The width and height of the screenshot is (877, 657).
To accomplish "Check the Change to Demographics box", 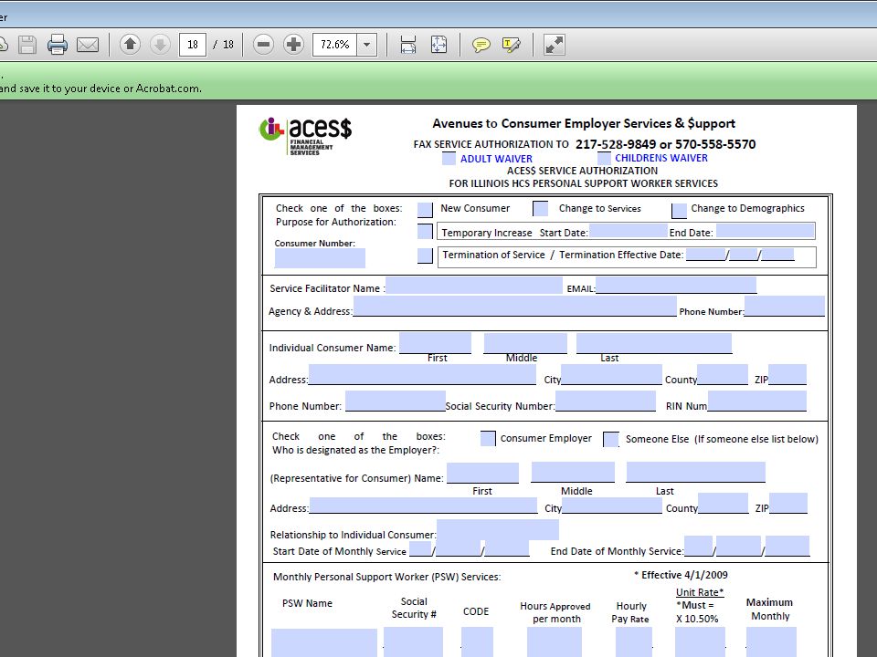I will (x=679, y=211).
